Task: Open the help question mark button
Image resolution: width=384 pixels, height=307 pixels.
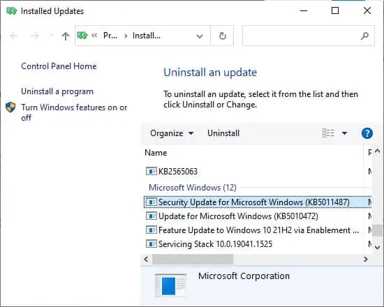Action: click(367, 133)
